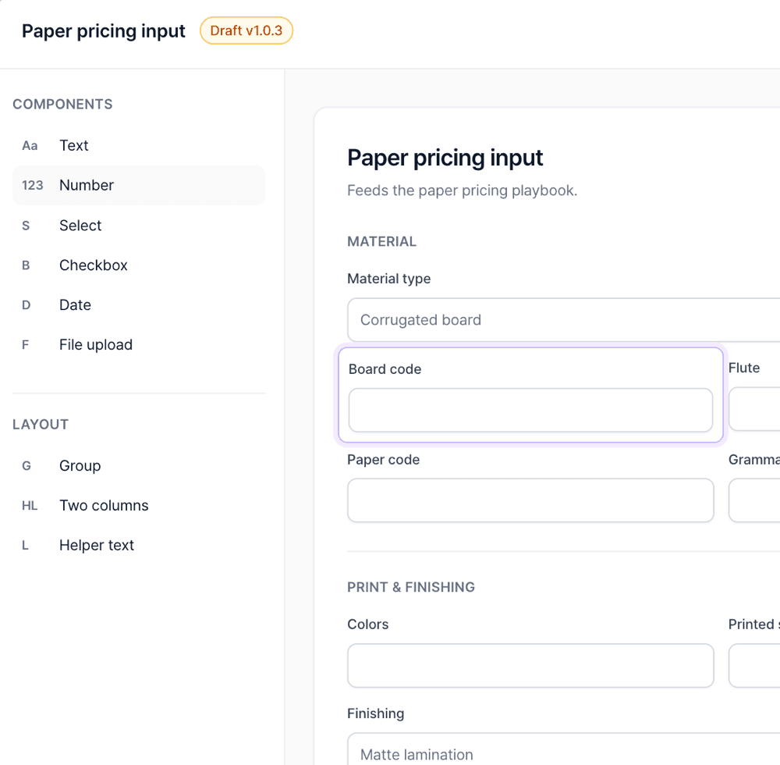
Task: Click the form title Paper pricing input
Action: pos(445,158)
